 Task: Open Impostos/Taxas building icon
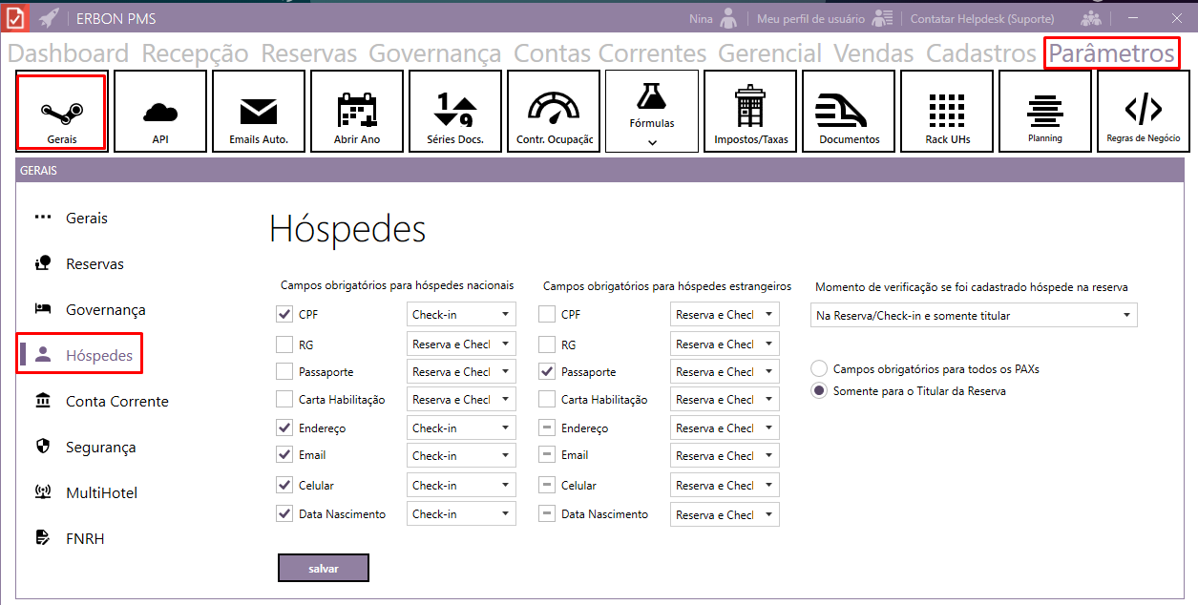[x=751, y=112]
